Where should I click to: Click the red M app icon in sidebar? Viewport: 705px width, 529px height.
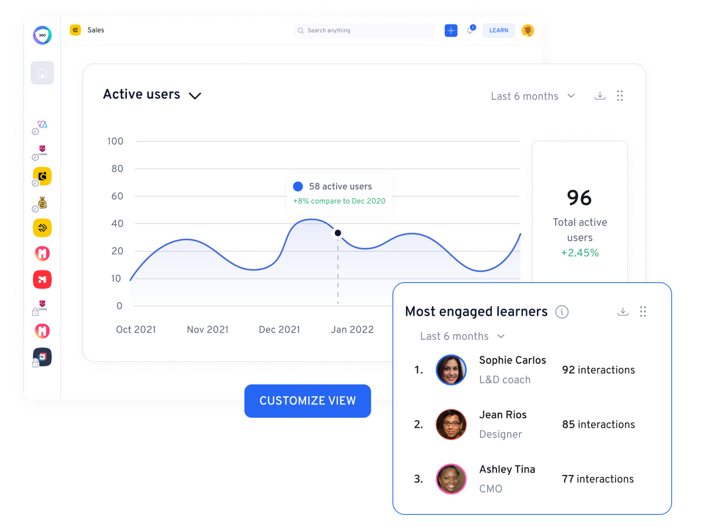pos(42,279)
